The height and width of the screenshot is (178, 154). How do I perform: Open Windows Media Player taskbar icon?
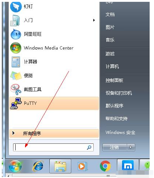click(82, 166)
